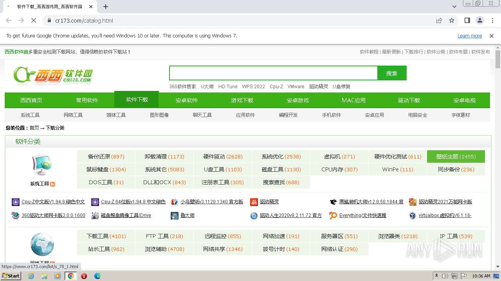This screenshot has height=281, width=501.
Task: Open the U盘工具 (1103) category
Action: [x=223, y=169]
